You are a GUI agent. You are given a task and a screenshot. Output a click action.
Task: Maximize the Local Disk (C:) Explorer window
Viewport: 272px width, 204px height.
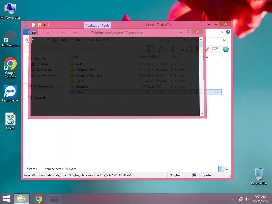[216, 24]
